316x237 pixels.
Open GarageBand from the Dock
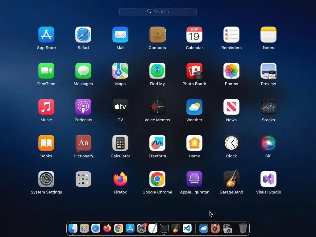coord(176,228)
